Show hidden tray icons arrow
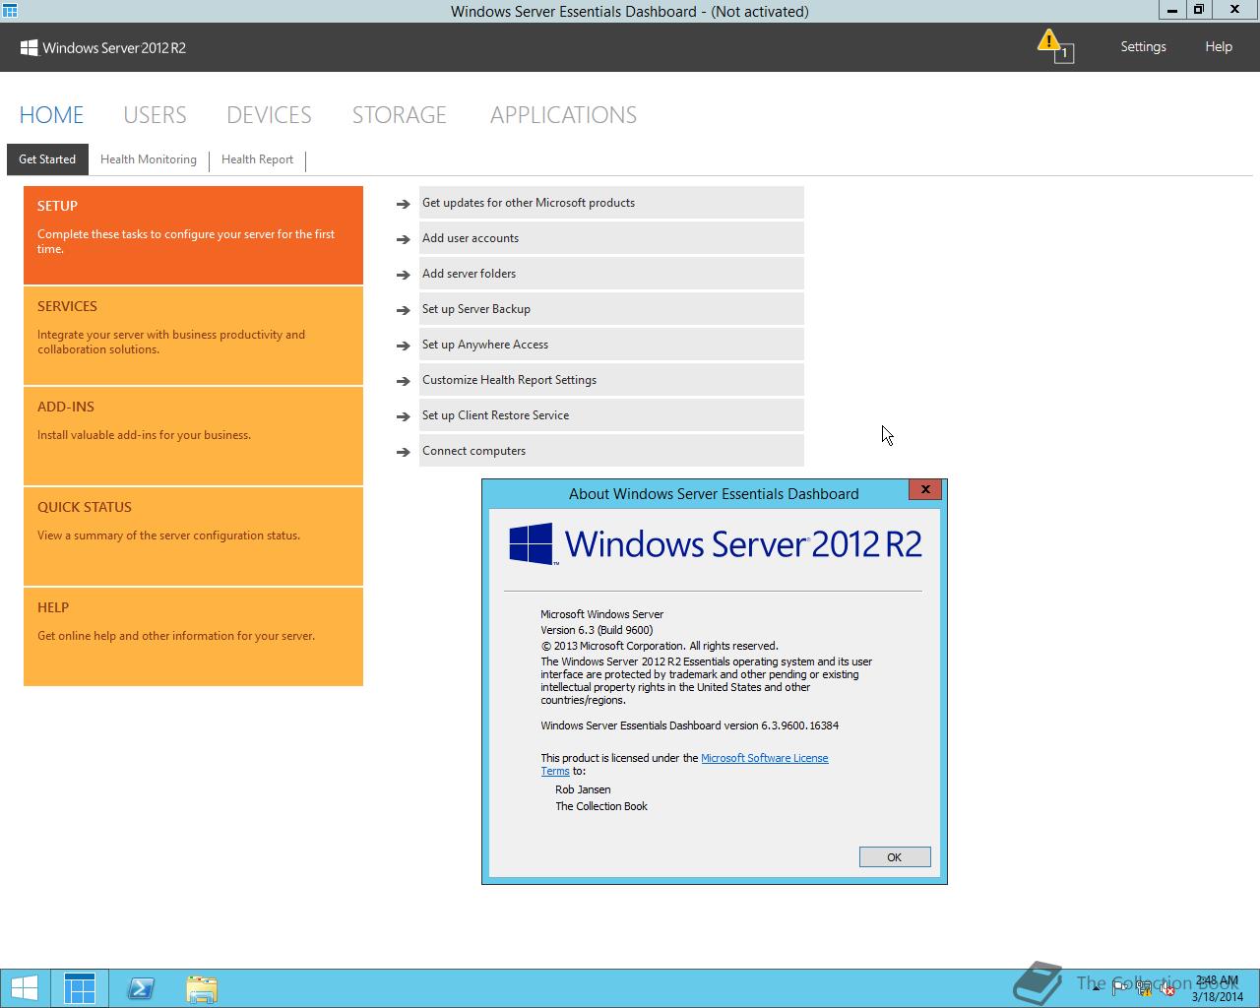The image size is (1260, 1008). 1095,988
